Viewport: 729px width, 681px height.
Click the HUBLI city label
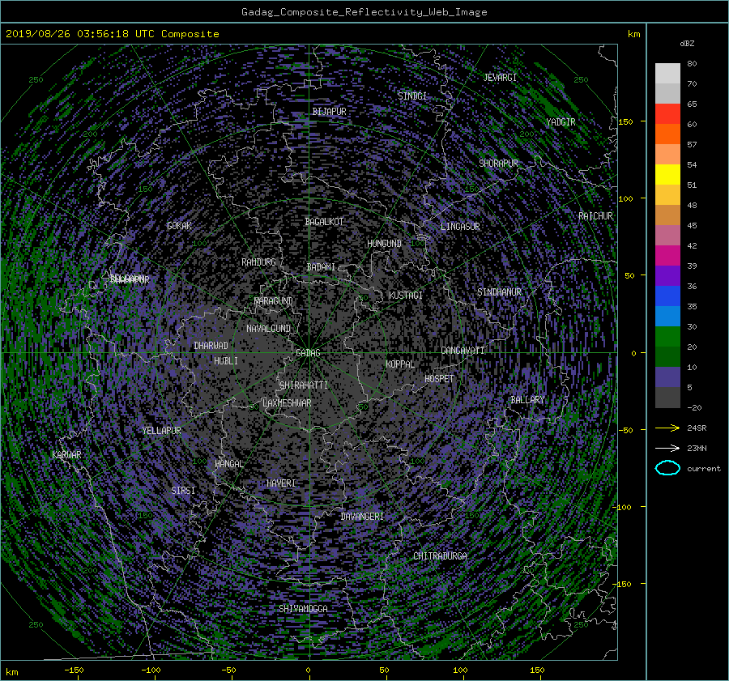tap(226, 361)
